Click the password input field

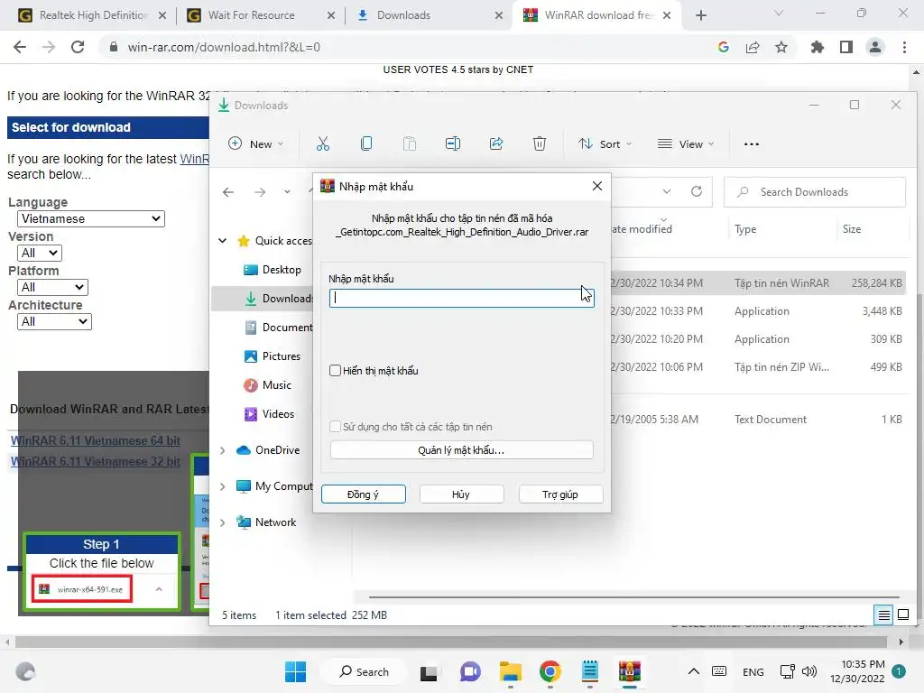[461, 298]
